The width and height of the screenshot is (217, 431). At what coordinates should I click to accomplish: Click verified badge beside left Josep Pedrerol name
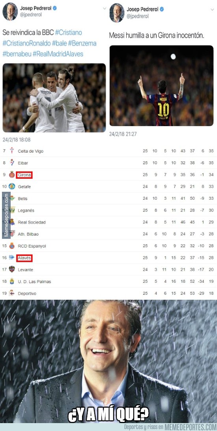tap(55, 8)
